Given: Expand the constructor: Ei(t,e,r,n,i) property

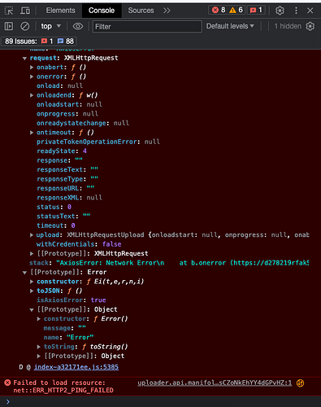Looking at the screenshot, I should (x=32, y=282).
